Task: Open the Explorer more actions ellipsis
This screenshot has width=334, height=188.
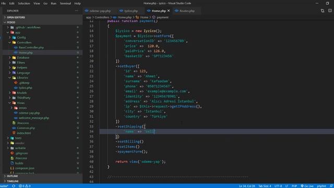Action: (x=77, y=10)
